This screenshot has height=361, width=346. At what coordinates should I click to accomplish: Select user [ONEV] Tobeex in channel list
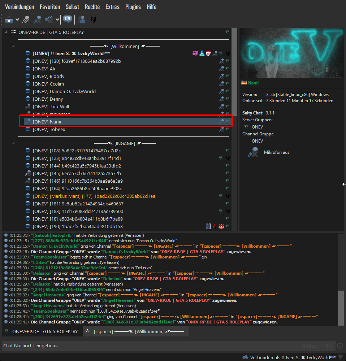point(49,130)
